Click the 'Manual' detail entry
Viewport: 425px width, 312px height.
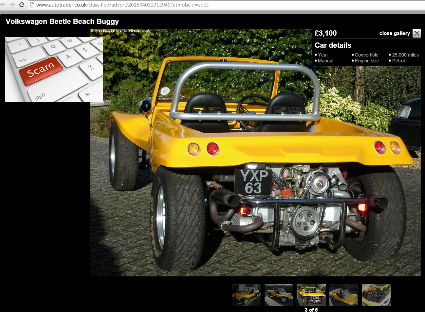tap(325, 61)
